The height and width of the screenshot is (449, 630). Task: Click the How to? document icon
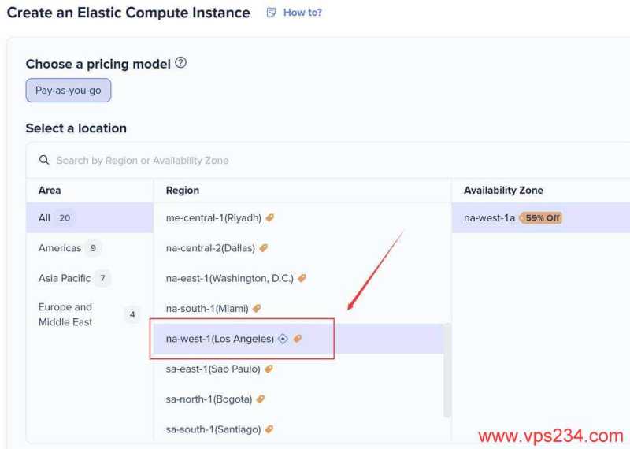point(272,13)
